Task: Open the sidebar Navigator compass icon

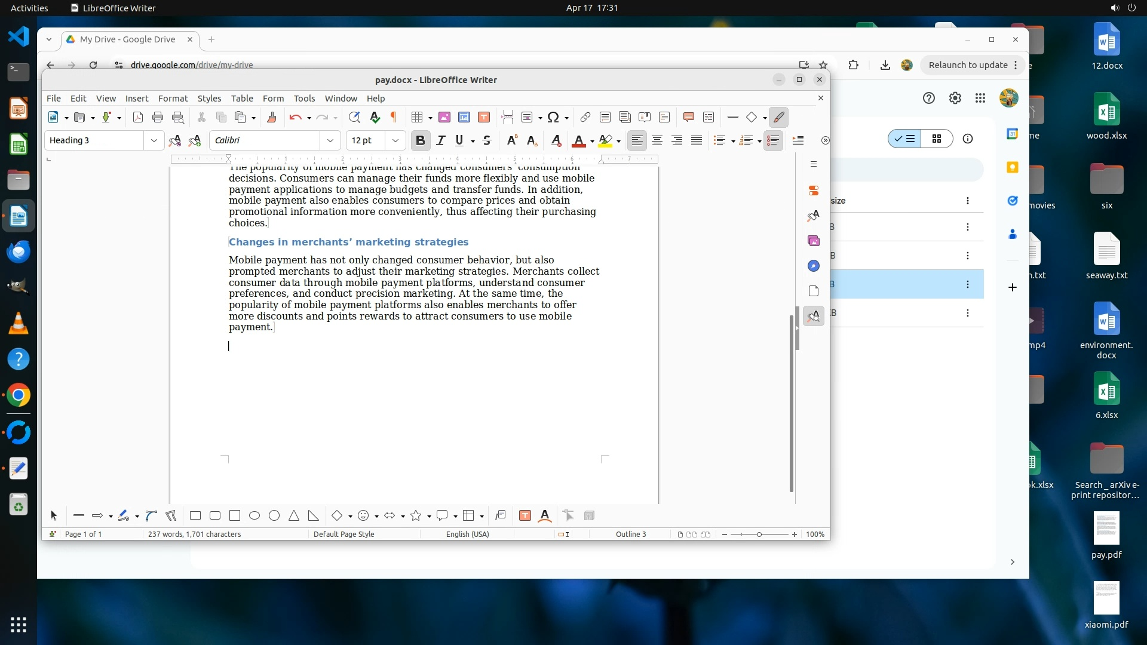Action: (813, 266)
